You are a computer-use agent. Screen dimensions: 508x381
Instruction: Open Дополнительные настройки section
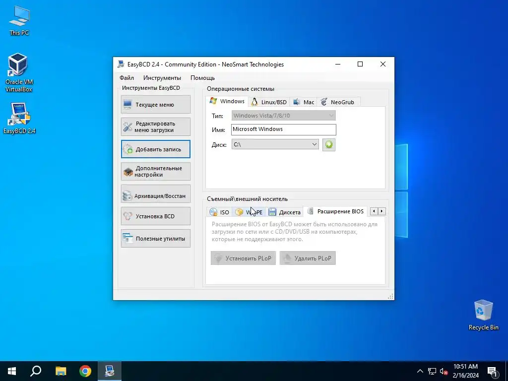pos(155,171)
